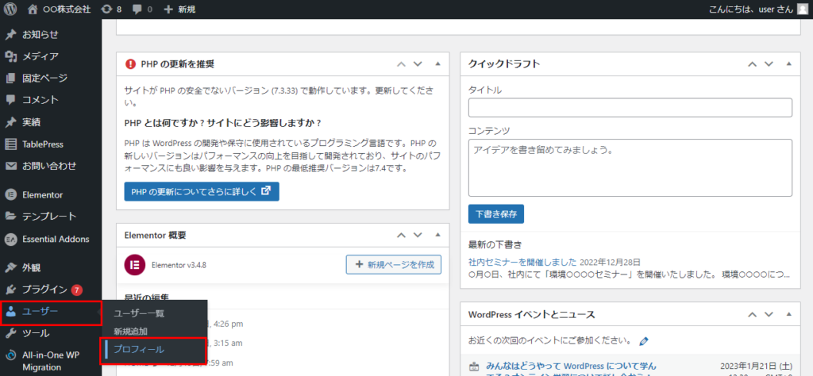Open Elementor in the sidebar
813x376 pixels.
coord(42,194)
